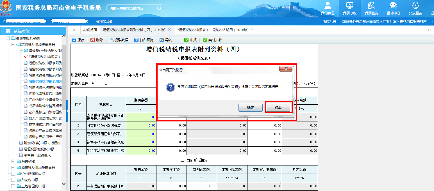Click the 删除 (Delete) toolbar icon
The height and width of the screenshot is (191, 434).
tap(93, 40)
